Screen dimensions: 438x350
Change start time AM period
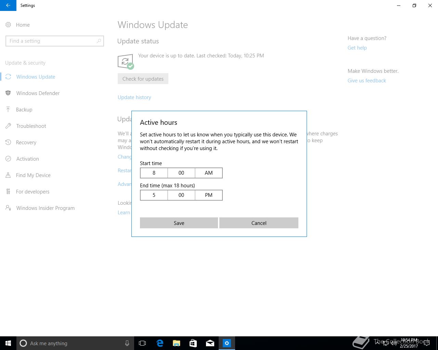tap(209, 173)
